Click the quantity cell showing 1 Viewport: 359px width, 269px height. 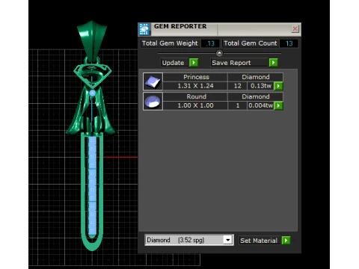click(x=237, y=105)
